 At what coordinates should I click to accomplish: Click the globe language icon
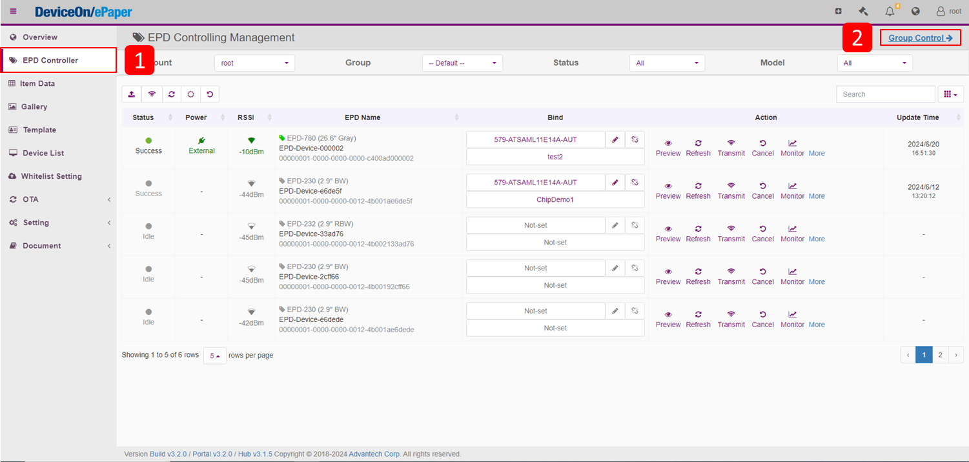(x=915, y=12)
